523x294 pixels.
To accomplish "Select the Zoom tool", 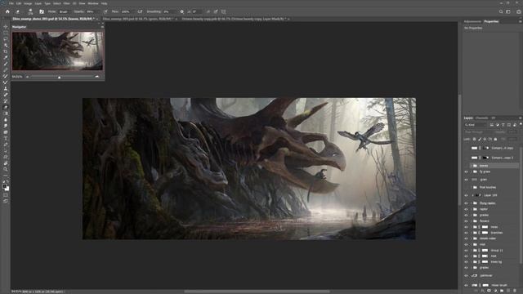I will point(6,169).
